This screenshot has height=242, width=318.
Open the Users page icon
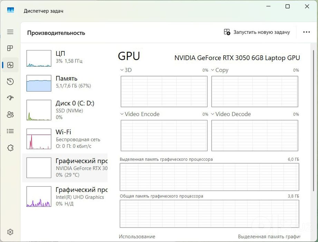pos(10,114)
